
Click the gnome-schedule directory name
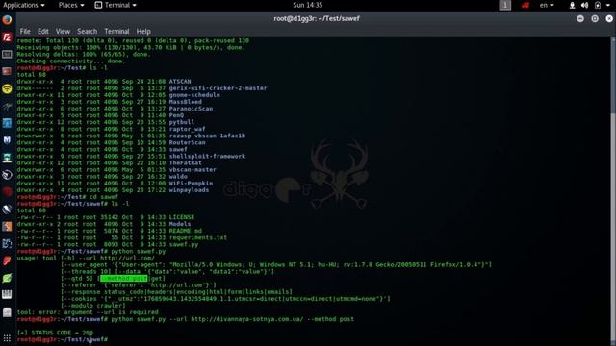(x=194, y=95)
